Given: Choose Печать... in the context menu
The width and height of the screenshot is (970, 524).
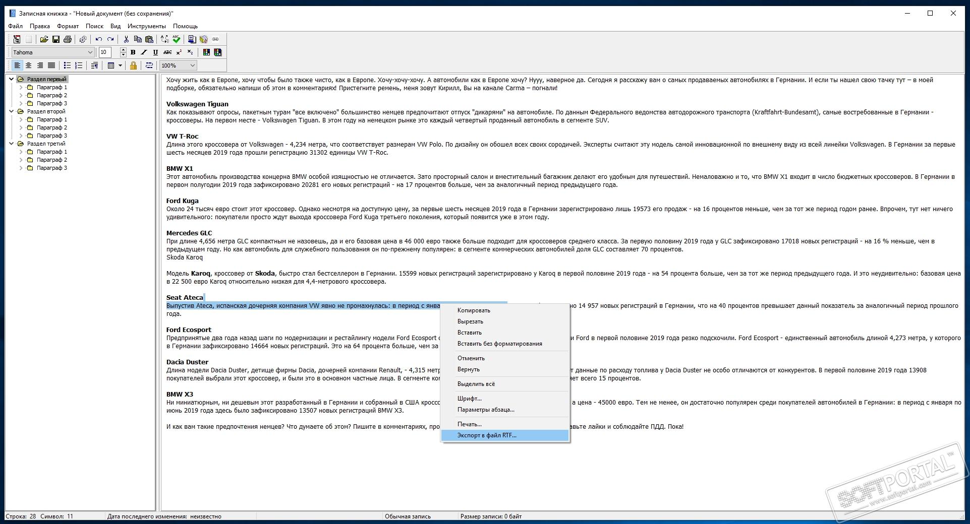Looking at the screenshot, I should click(x=505, y=424).
